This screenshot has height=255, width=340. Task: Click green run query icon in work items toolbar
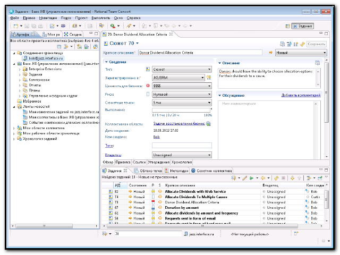tap(251, 178)
